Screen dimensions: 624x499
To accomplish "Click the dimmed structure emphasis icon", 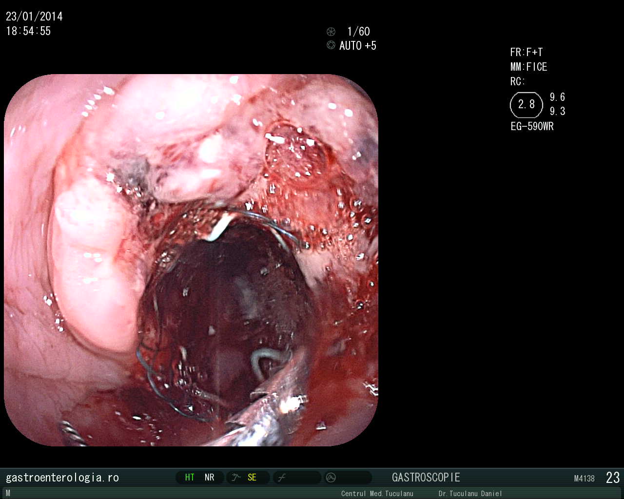I will [282, 478].
